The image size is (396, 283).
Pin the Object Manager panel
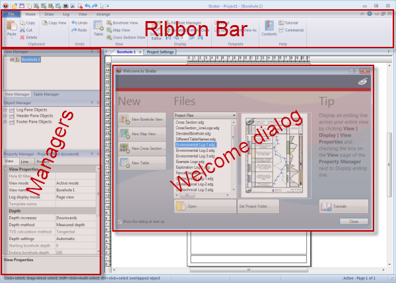[92, 102]
